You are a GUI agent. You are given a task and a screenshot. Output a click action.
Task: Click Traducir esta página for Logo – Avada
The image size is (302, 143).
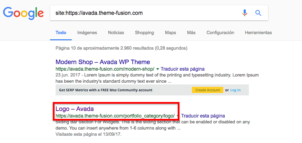coord(203,116)
